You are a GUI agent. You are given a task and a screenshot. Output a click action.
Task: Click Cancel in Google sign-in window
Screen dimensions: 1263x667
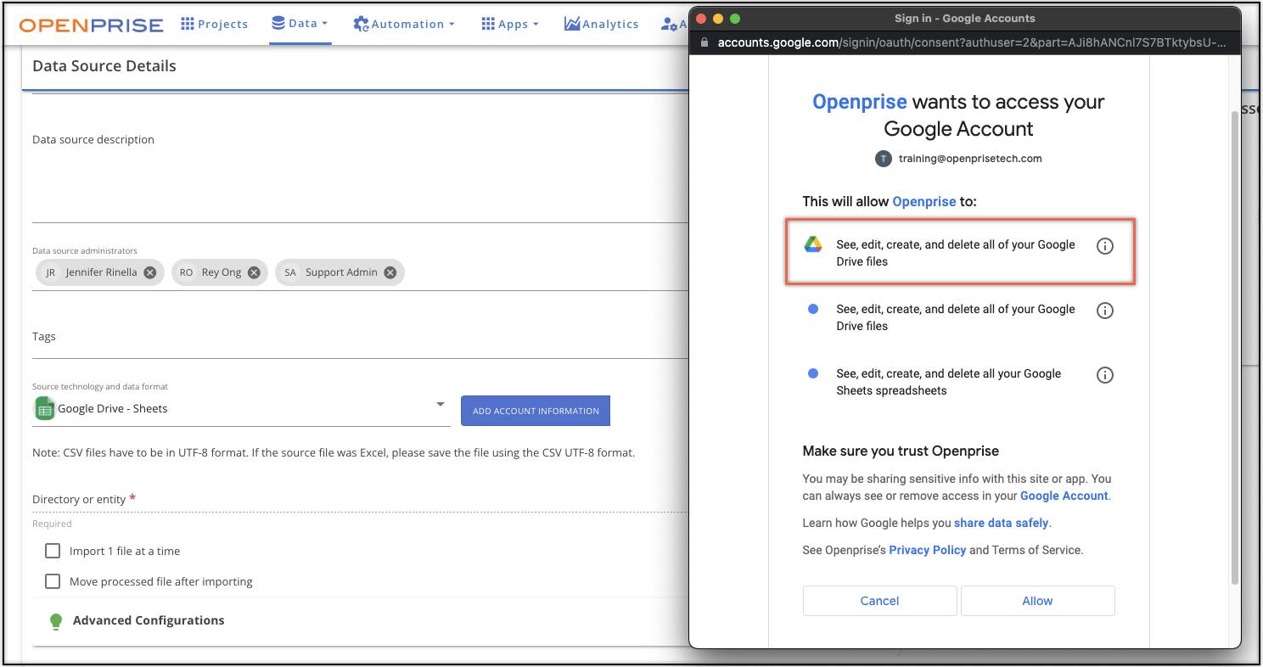pos(879,601)
